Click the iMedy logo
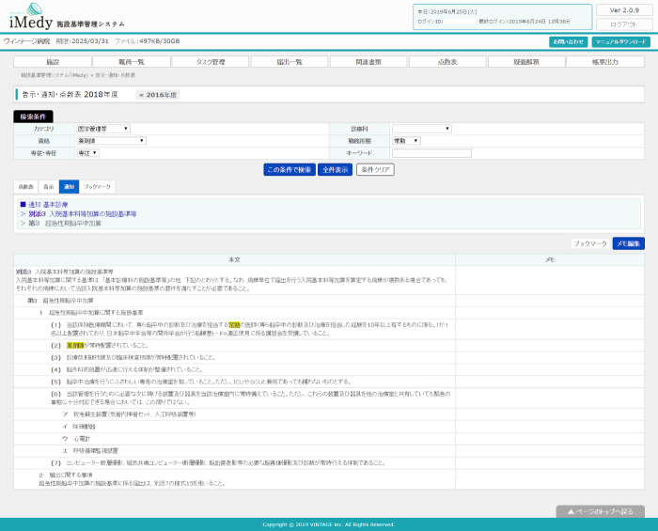The height and width of the screenshot is (531, 658). [30, 19]
